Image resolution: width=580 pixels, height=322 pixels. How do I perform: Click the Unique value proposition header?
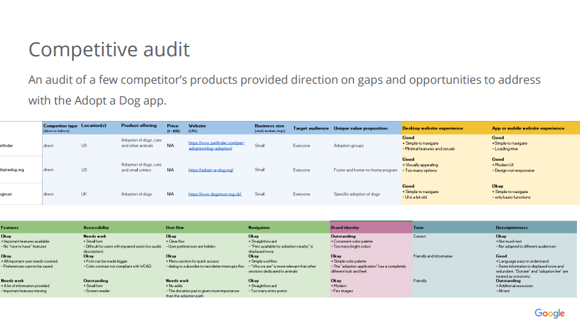click(360, 128)
